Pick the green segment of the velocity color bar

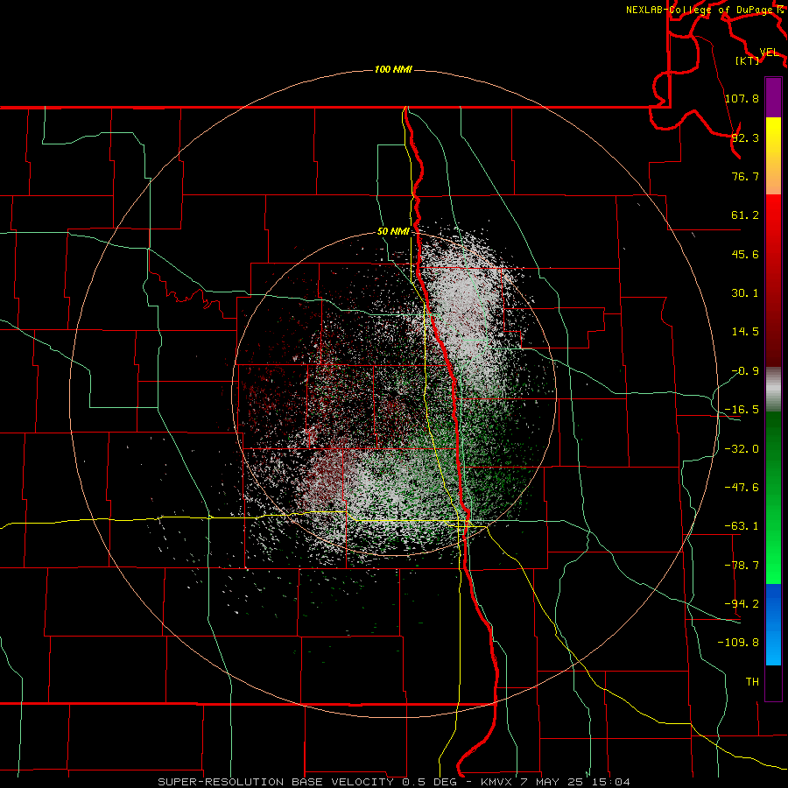pos(773,497)
